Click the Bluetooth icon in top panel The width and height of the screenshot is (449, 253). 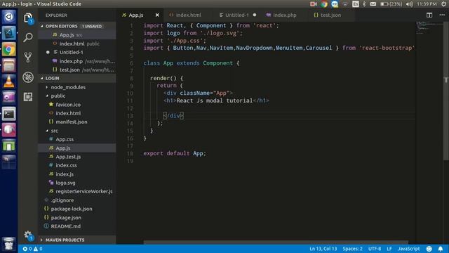pyautogui.click(x=364, y=4)
